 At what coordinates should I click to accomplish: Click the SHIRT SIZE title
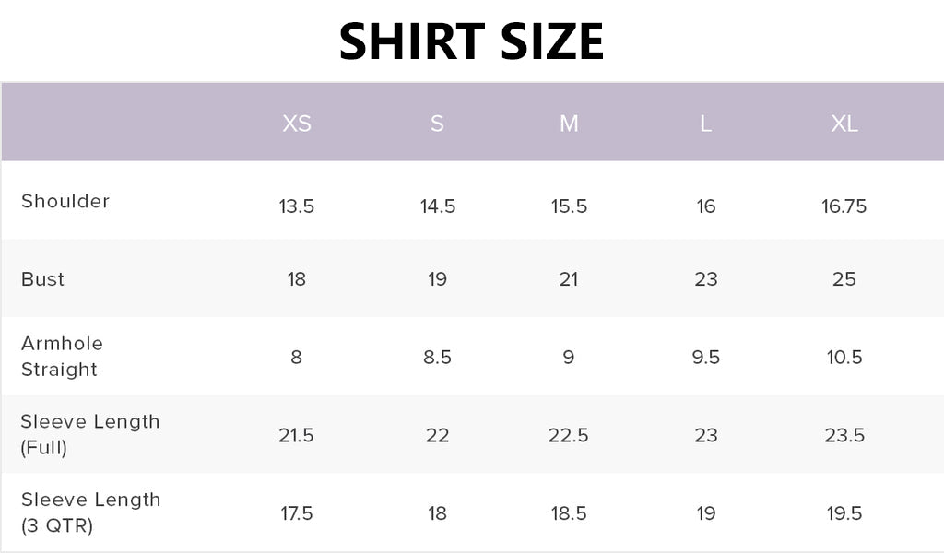[471, 42]
